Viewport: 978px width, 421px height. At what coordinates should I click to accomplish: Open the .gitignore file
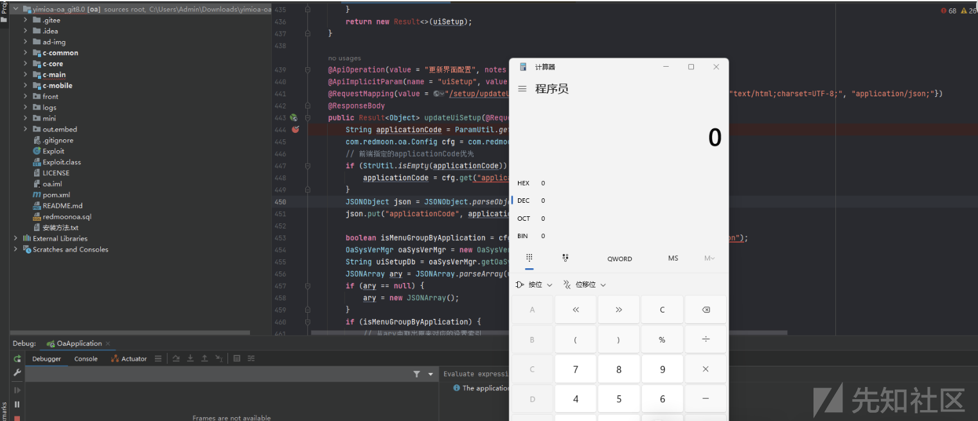pyautogui.click(x=58, y=140)
